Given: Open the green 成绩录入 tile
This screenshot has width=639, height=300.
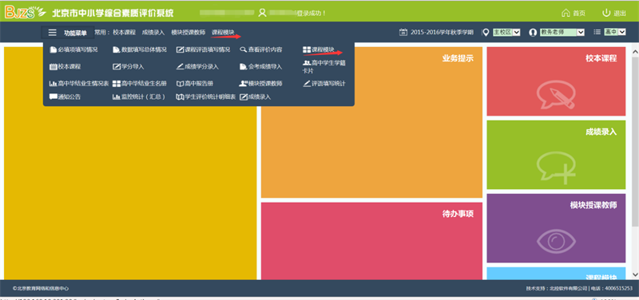Looking at the screenshot, I should 556,155.
